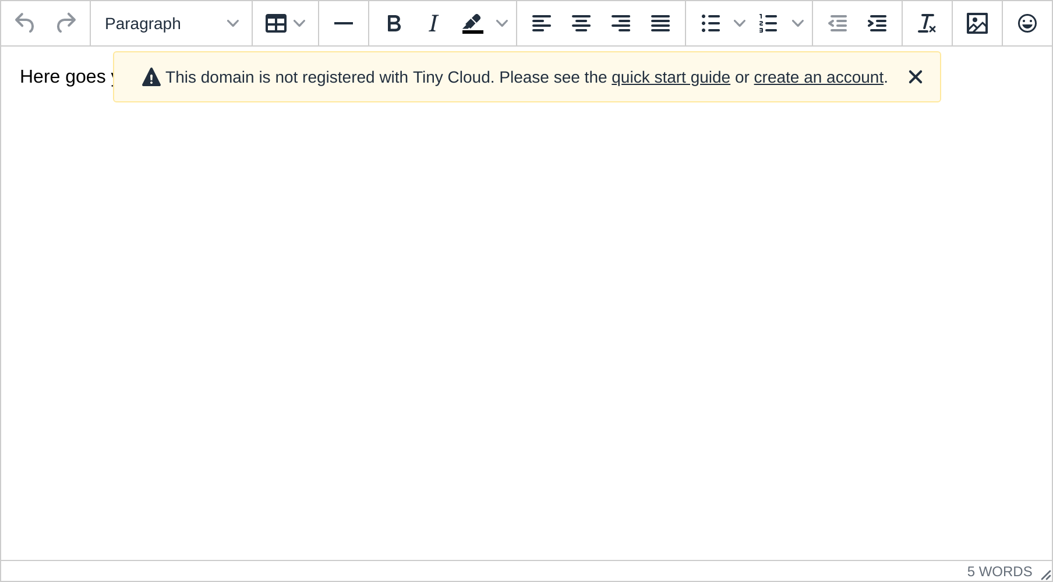The image size is (1053, 582).
Task: Insert a bullet list
Action: pyautogui.click(x=711, y=23)
